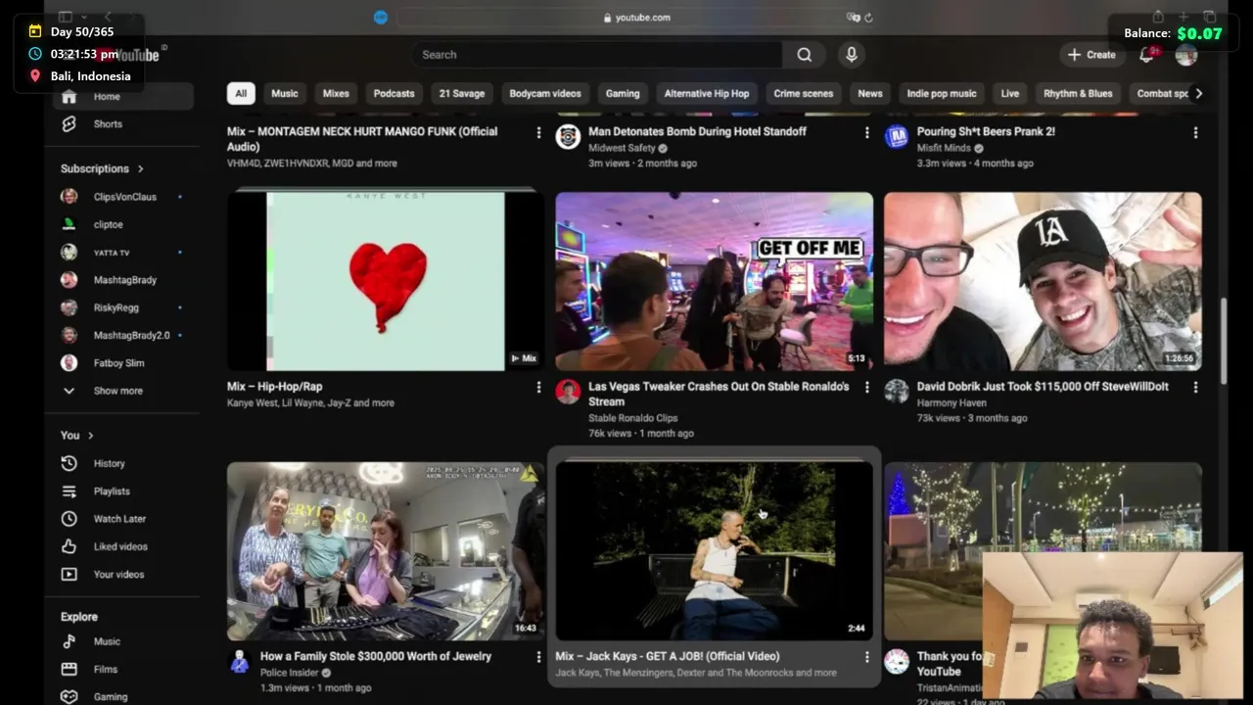Open options for Las Vegas Tweaker video
This screenshot has height=705, width=1253.
866,387
